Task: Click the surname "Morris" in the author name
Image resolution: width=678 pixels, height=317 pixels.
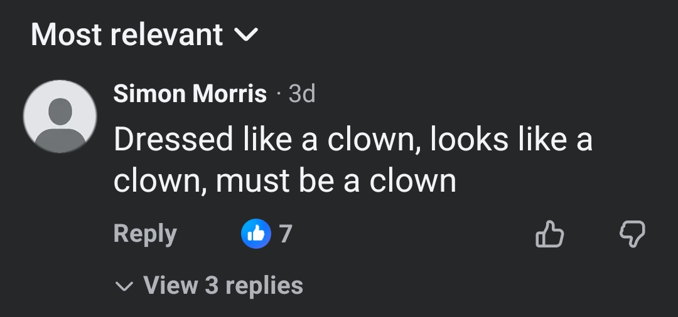Action: pyautogui.click(x=230, y=94)
